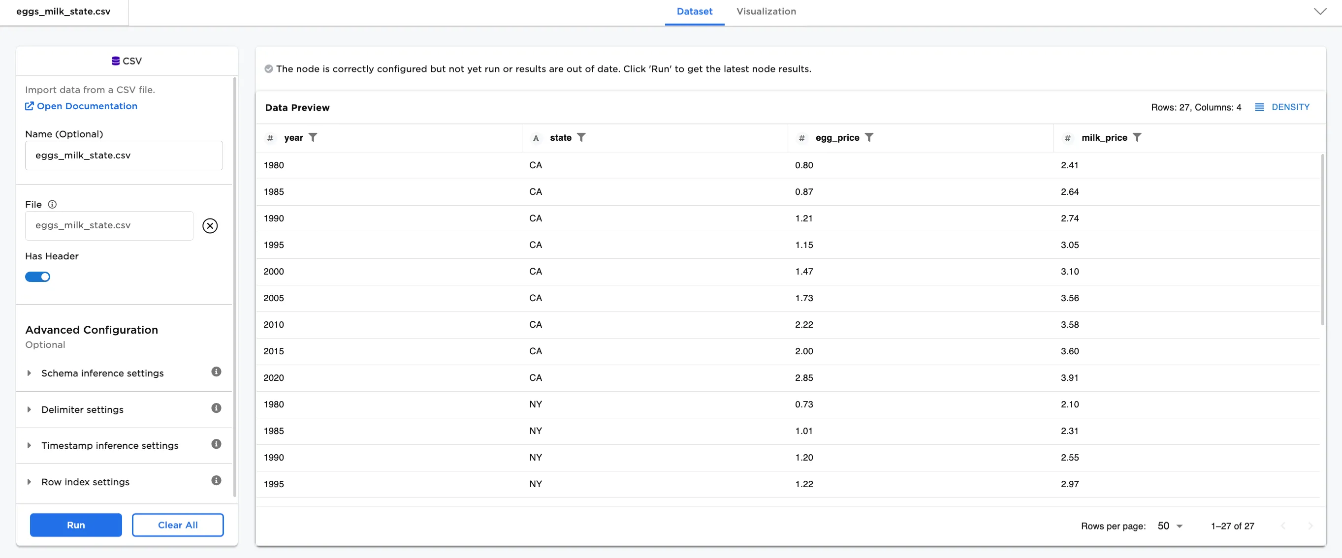
Task: Remove the selected file with X icon
Action: (210, 226)
